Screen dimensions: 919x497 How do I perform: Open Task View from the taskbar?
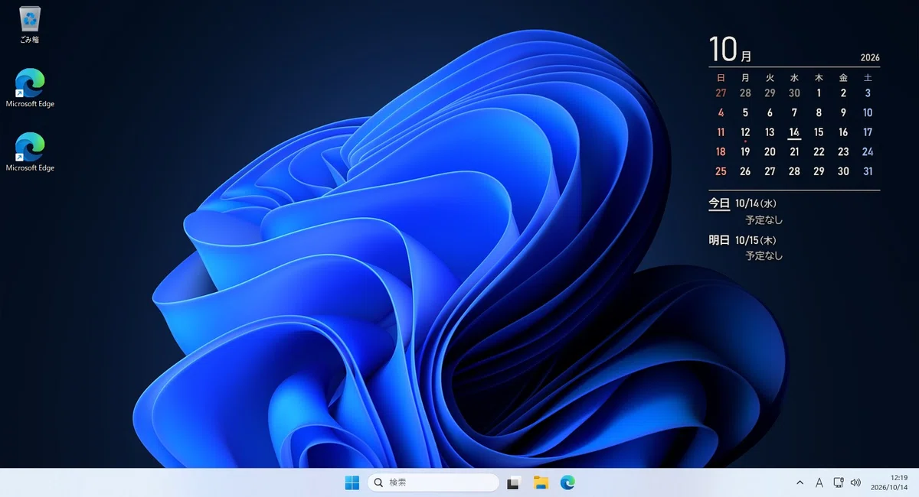coord(515,482)
